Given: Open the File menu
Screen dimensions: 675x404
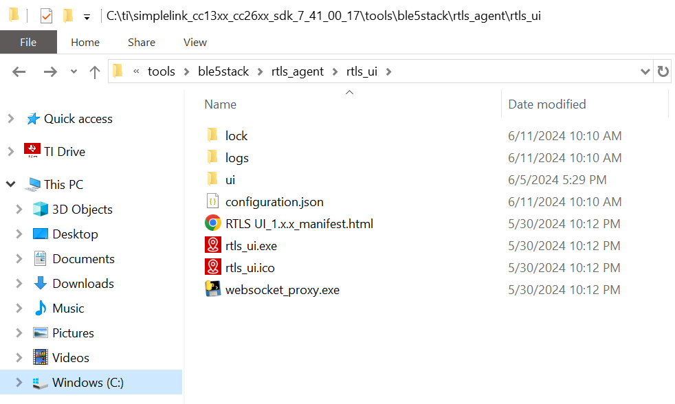Looking at the screenshot, I should tap(28, 42).
